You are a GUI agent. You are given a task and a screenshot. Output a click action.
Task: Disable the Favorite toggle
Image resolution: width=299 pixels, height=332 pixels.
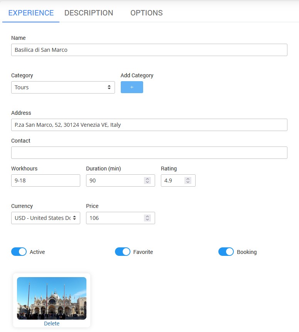click(x=123, y=252)
